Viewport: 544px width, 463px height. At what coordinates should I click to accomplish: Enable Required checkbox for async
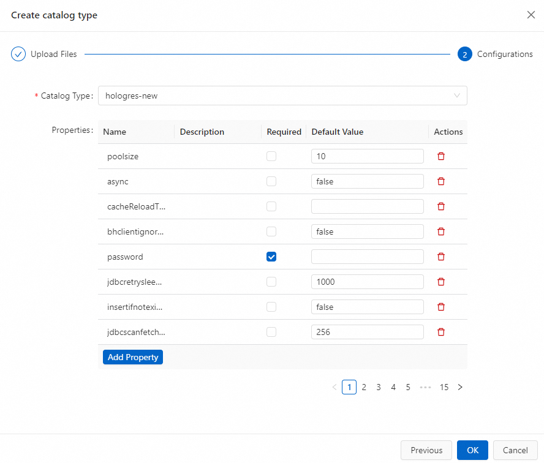(271, 181)
